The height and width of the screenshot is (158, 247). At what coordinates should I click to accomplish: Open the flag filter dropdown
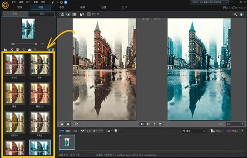point(83,131)
